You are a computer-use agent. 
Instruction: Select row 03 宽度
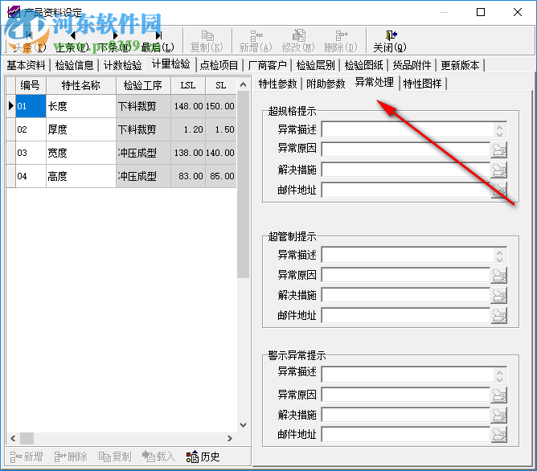(x=121, y=153)
